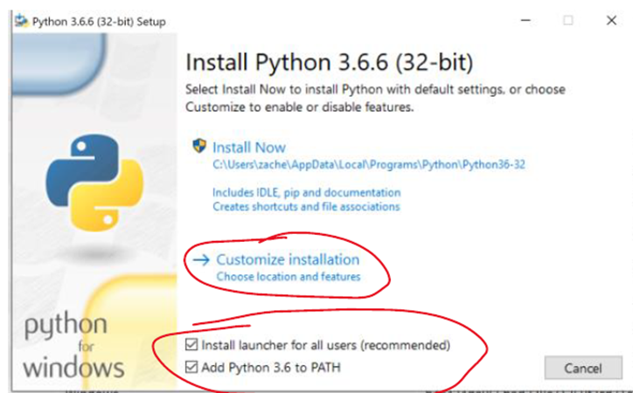Click the Python logo graphic
The image size is (633, 393).
click(x=94, y=183)
